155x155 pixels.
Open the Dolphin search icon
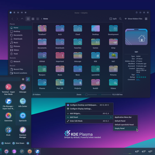click(120, 19)
